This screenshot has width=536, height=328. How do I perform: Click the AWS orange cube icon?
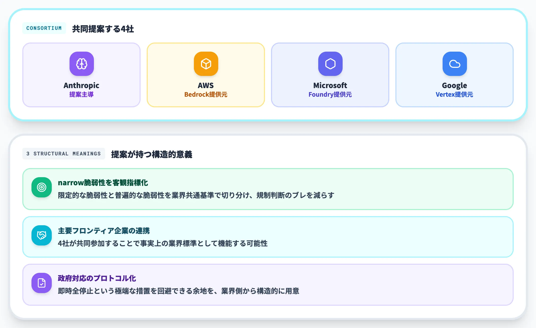point(206,64)
